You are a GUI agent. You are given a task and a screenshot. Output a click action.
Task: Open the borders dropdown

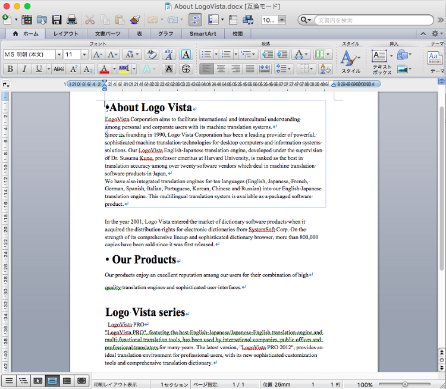(x=306, y=69)
